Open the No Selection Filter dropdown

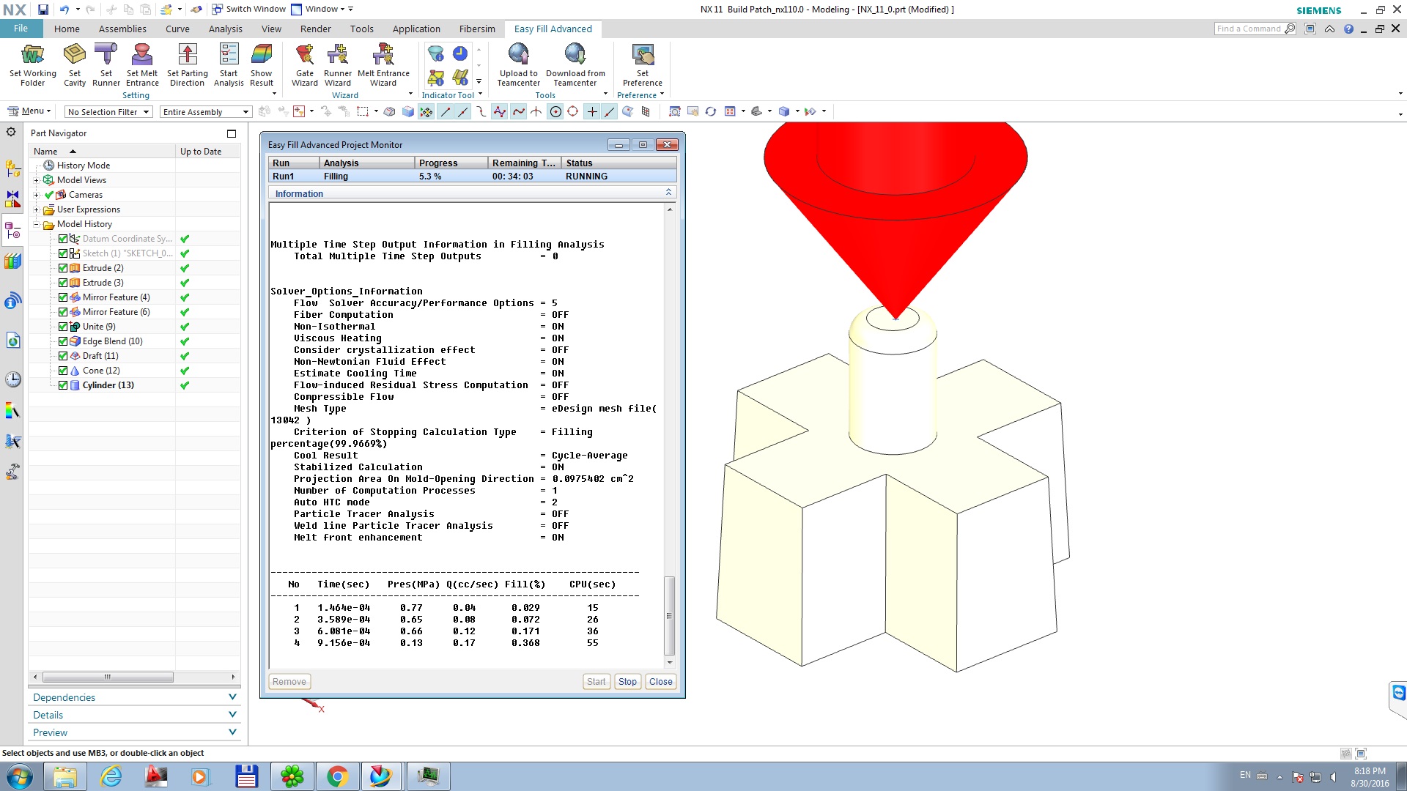click(x=108, y=112)
